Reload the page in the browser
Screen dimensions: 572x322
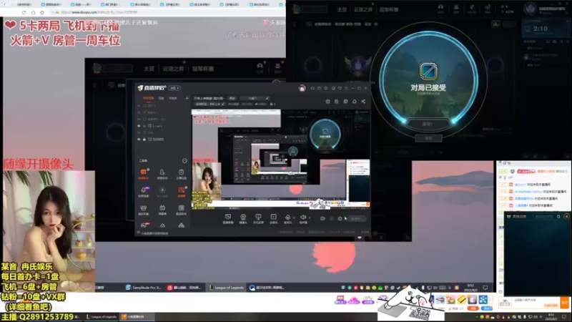coord(24,12)
